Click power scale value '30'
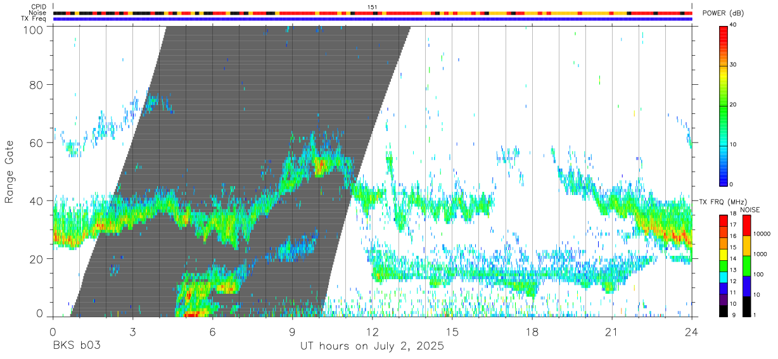 point(733,65)
